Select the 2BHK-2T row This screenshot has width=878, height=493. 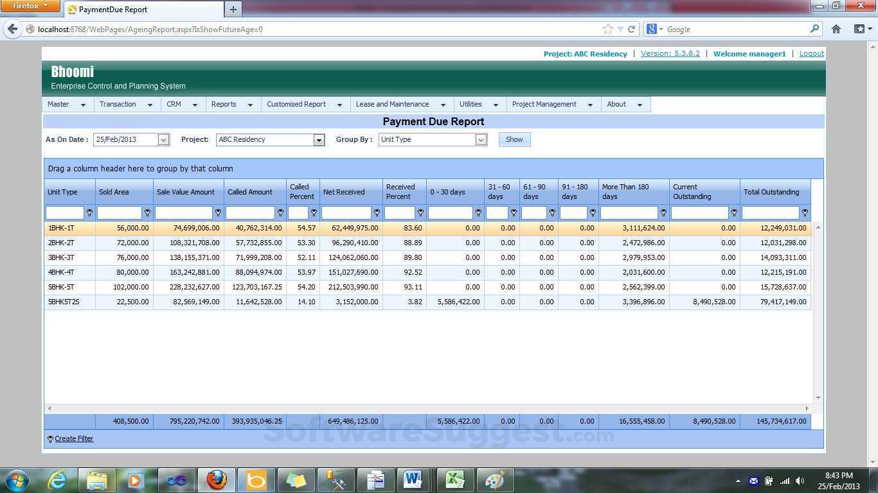pos(427,243)
